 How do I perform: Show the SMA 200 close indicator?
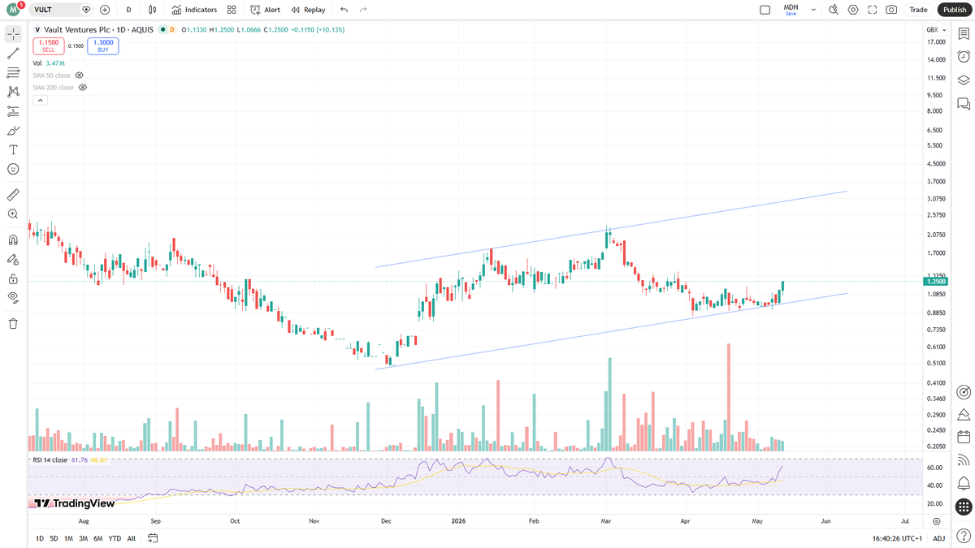point(83,88)
